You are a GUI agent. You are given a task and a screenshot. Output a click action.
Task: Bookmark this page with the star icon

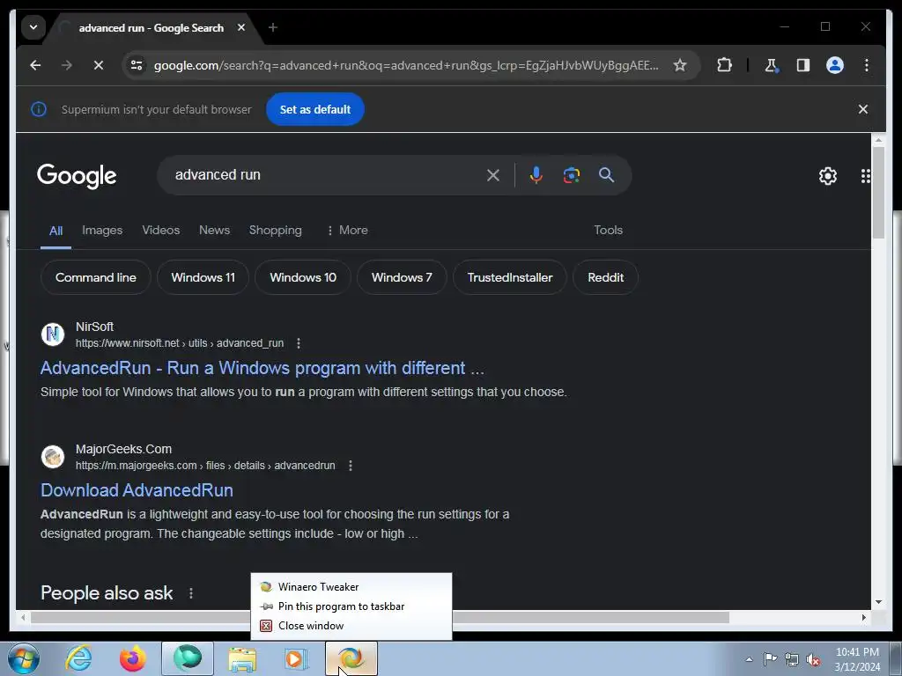[680, 65]
